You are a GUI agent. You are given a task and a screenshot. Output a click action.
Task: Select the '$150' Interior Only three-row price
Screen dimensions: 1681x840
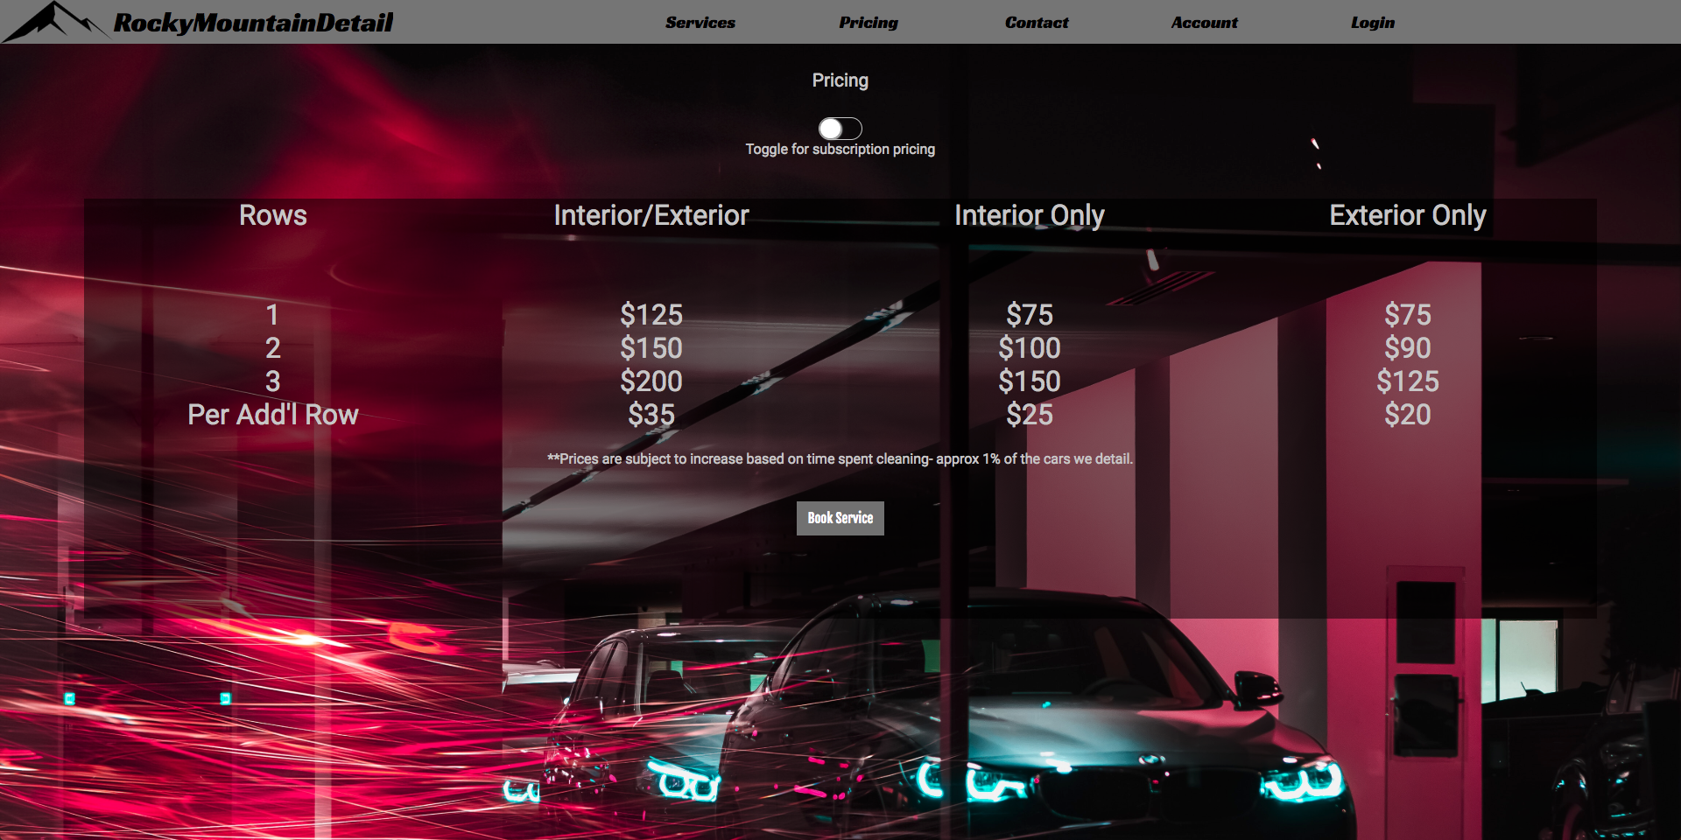point(1030,381)
